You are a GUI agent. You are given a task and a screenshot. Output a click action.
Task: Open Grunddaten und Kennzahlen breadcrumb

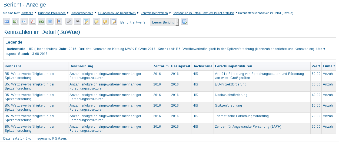(x=117, y=13)
